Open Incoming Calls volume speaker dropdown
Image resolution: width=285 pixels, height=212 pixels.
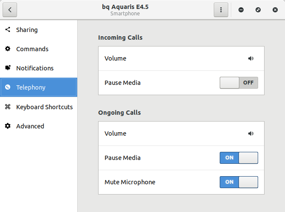(250, 58)
